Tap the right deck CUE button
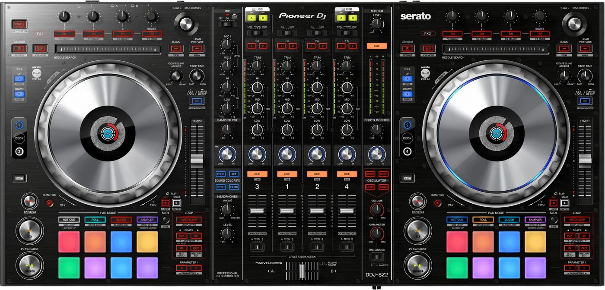Screen dimensions: 605x290 [418, 231]
